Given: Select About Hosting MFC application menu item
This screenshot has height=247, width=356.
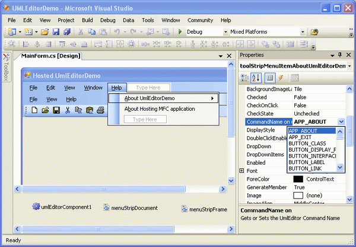Looking at the screenshot, I should (160, 109).
